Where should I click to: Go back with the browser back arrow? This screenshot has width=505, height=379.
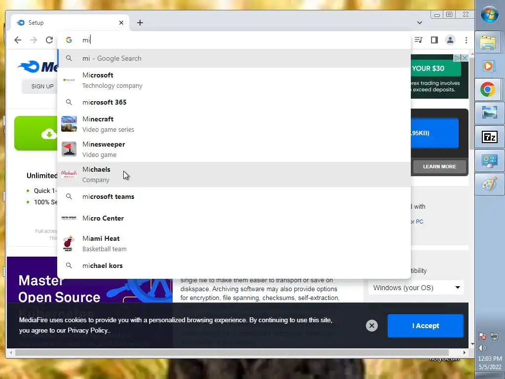click(x=18, y=40)
